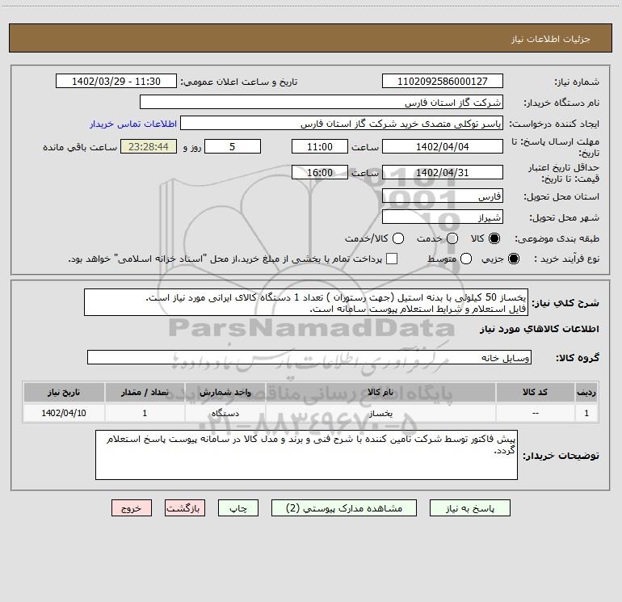622x602 pixels.
Task: Click the دستگاه unit cell
Action: coord(225,414)
